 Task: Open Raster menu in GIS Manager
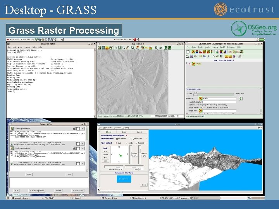pyautogui.click(x=200, y=47)
